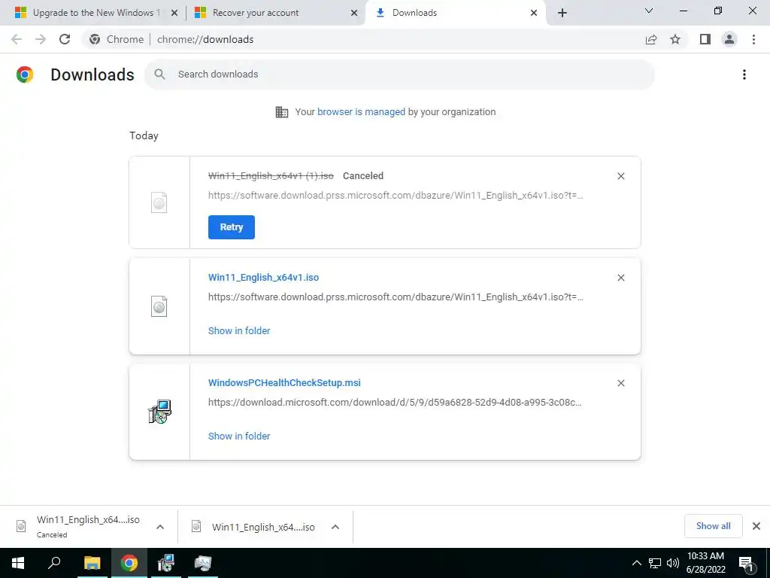Click the Chrome logo beside Downloads title
This screenshot has width=770, height=578.
(25, 75)
